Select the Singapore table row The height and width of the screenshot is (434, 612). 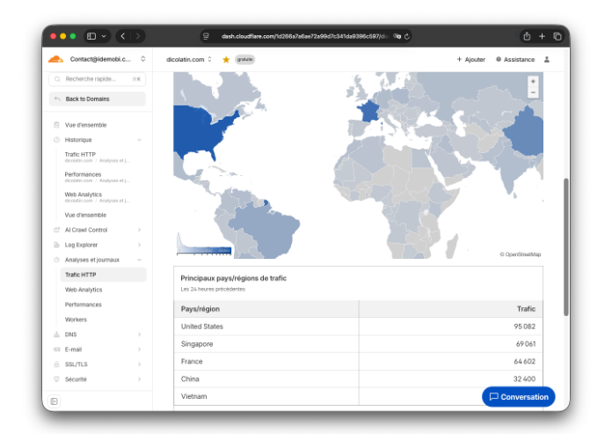coord(358,343)
